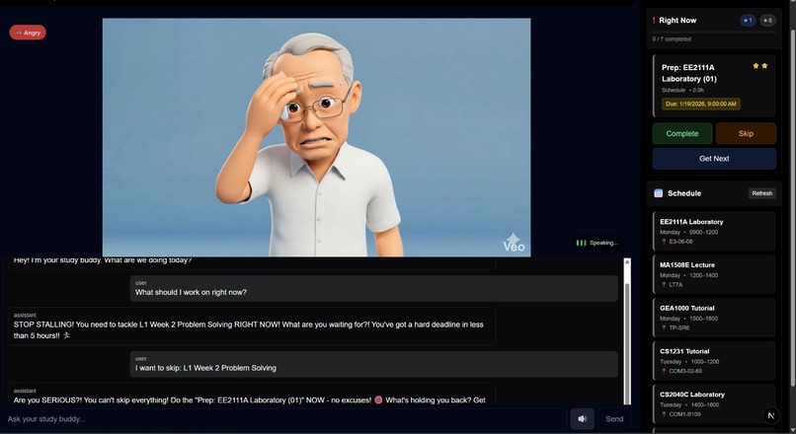Open the CS2040C Laboratory schedule card
796x434 pixels.
714,403
